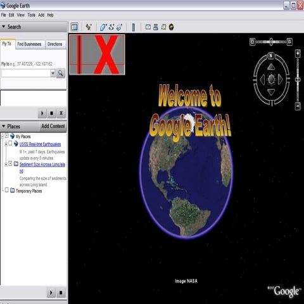Click the Earth globe in the viewer
The width and height of the screenshot is (304, 304).
pos(186,173)
